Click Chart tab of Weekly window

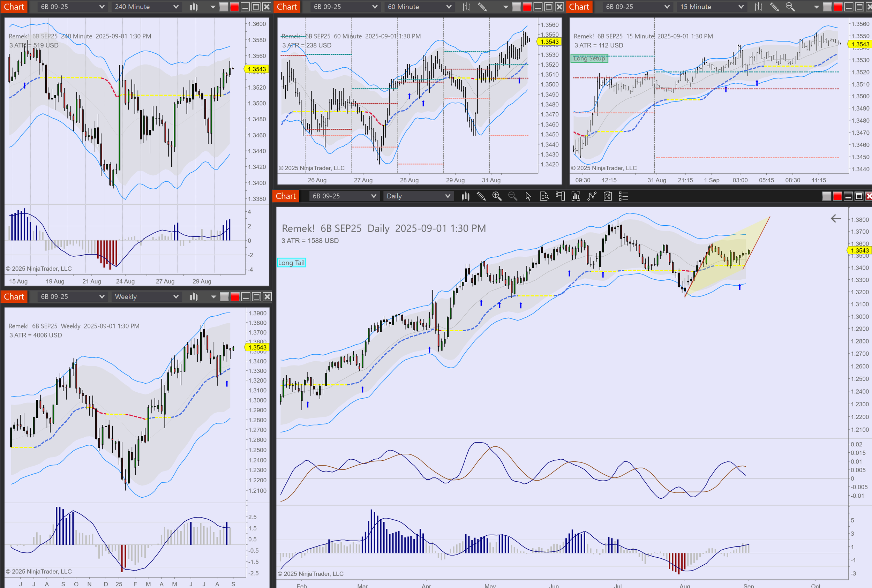[x=14, y=297]
